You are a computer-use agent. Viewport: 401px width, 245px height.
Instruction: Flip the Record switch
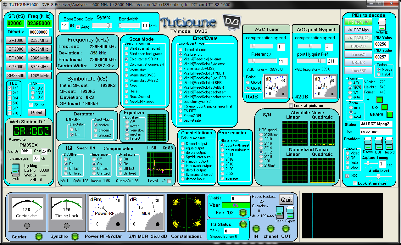pyautogui.click(x=389, y=143)
